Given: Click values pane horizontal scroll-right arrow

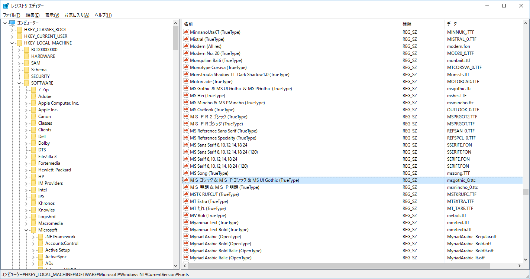Looking at the screenshot, I should (519, 266).
